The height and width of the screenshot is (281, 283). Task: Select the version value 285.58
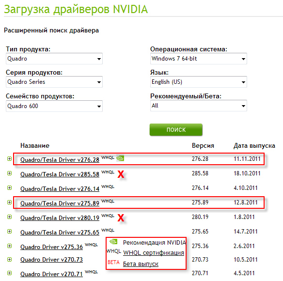point(200,173)
